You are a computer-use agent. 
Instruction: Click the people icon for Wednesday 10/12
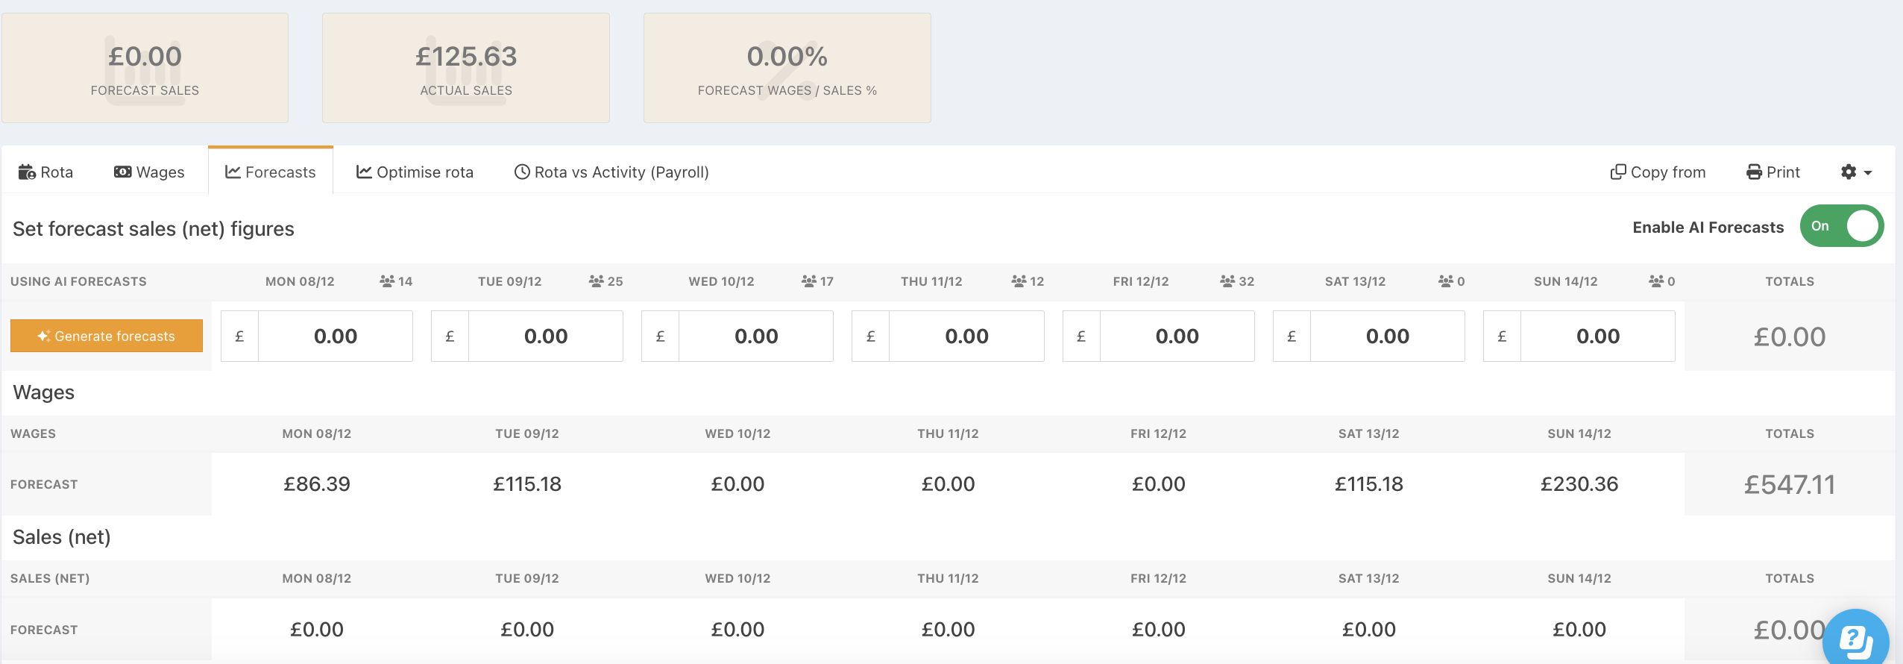(809, 281)
